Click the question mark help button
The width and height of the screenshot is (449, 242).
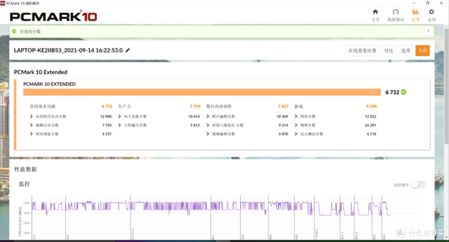click(428, 32)
